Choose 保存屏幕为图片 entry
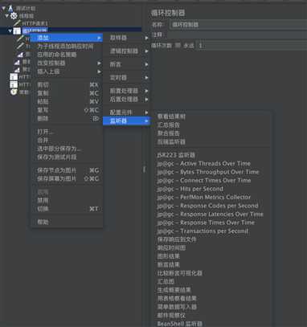Viewport: 307px width, 327px height. (67, 178)
